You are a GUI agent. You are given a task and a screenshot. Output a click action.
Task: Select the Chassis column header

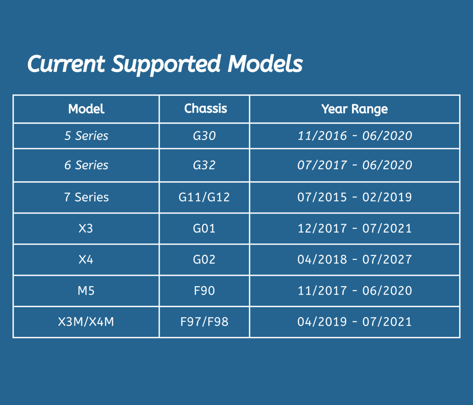(205, 109)
